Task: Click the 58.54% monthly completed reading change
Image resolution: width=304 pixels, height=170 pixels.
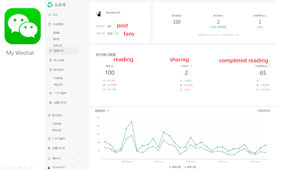Action: (x=265, y=90)
